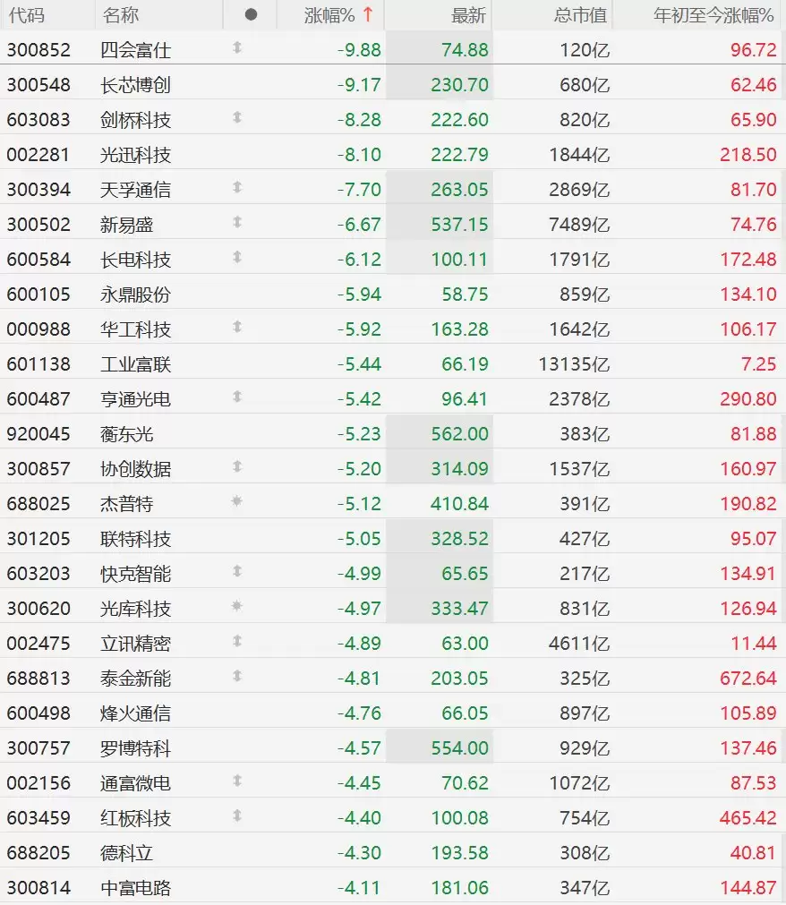Click the red sort arrow beside 涨幅%
Viewport: 786px width, 905px height.
368,14
